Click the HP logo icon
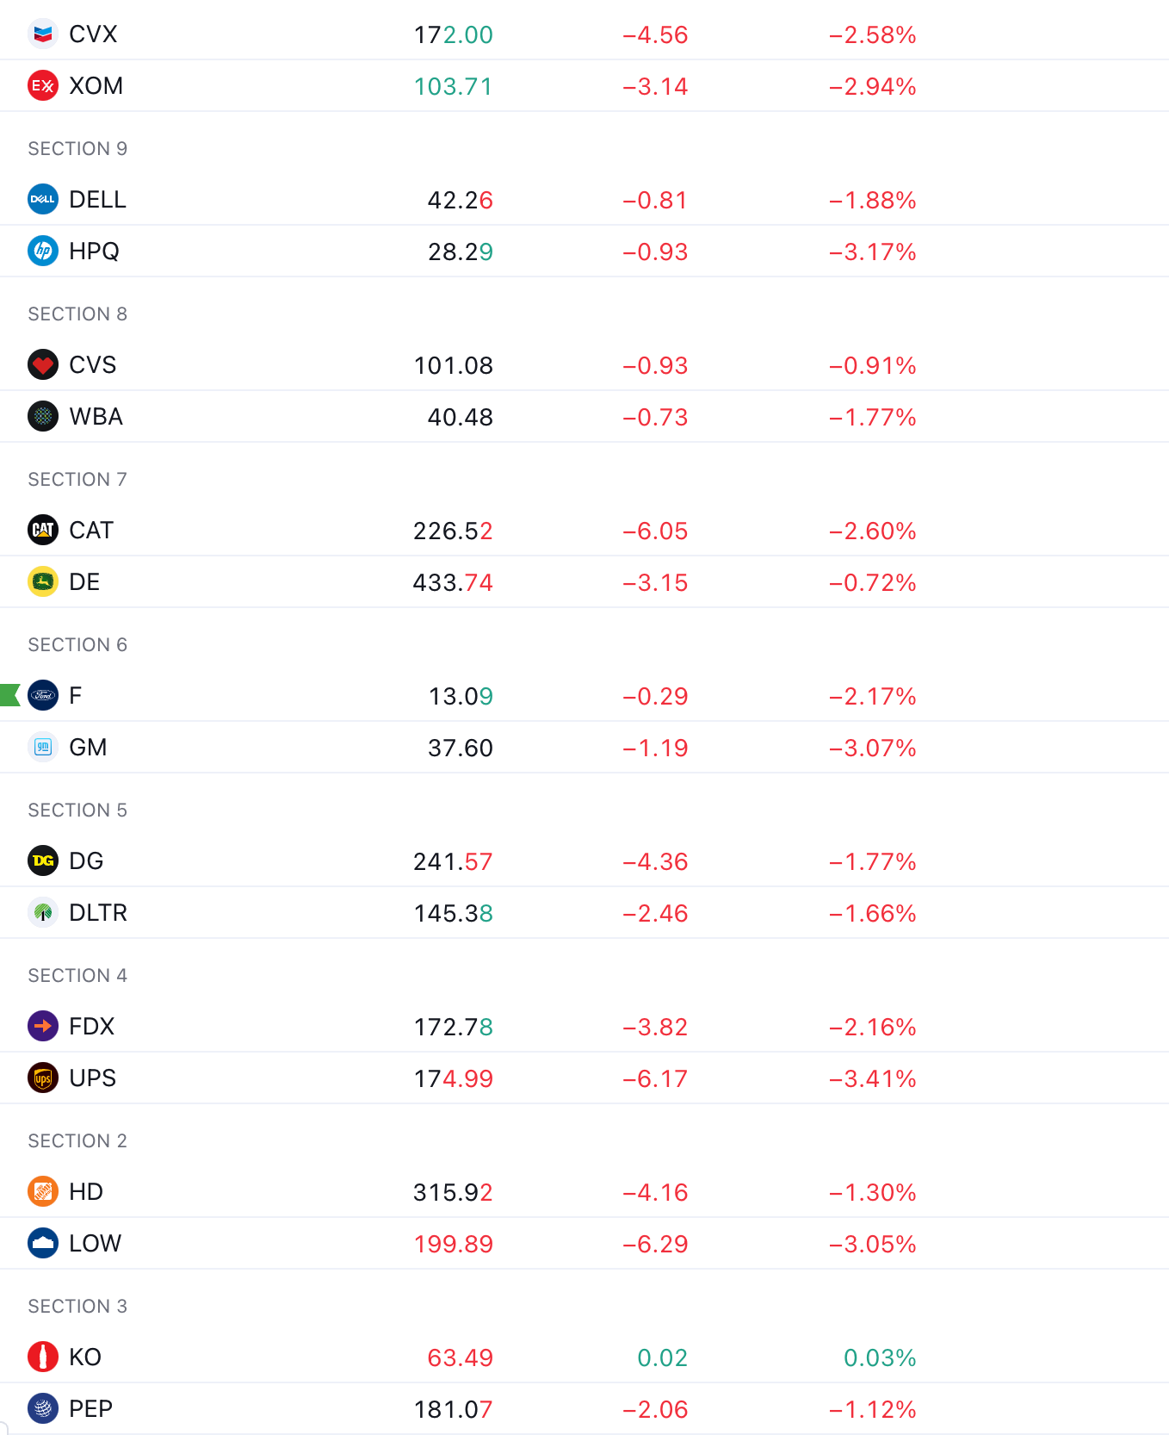The image size is (1169, 1435). click(x=43, y=252)
